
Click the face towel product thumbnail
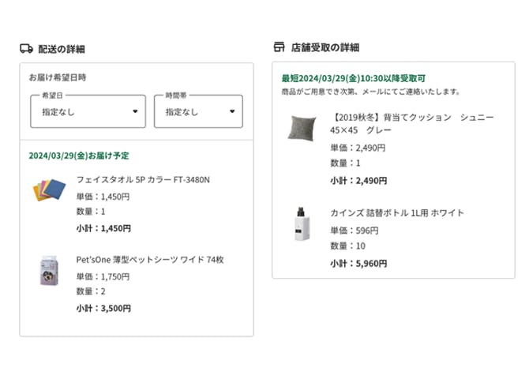(x=49, y=189)
